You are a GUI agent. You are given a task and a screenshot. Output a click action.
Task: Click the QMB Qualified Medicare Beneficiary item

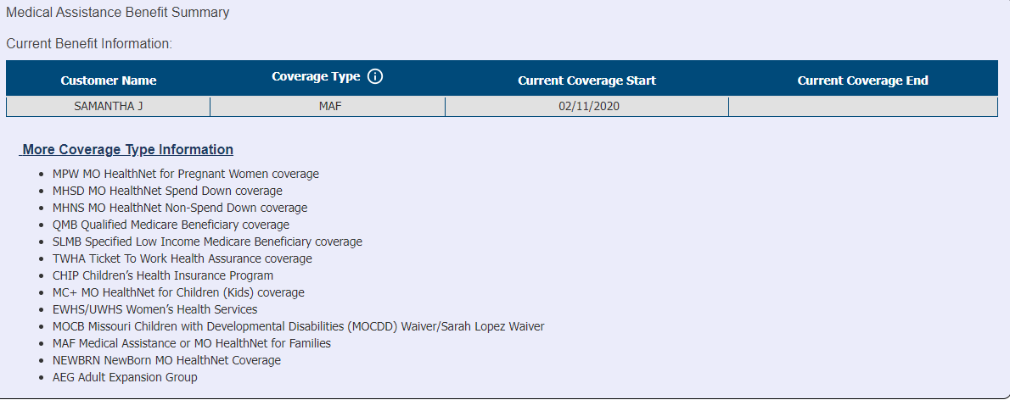pos(171,225)
